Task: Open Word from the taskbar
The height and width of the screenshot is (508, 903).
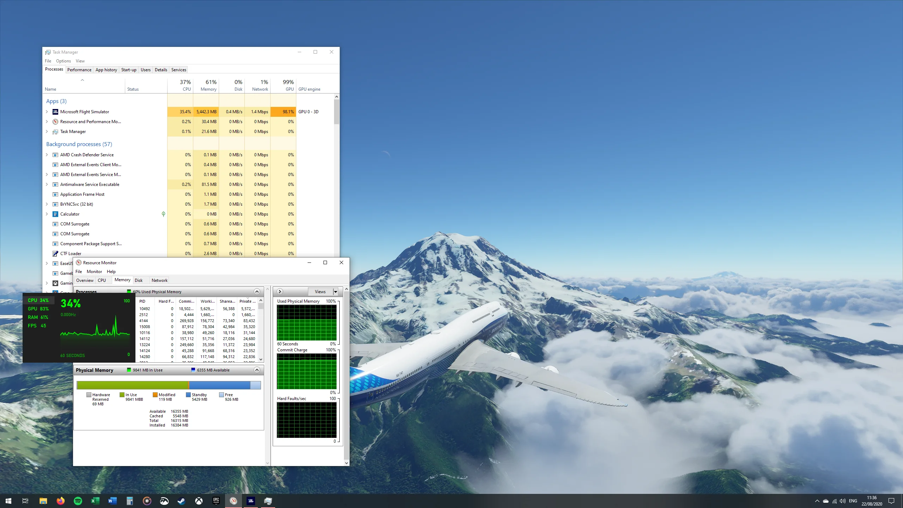Action: [x=113, y=501]
